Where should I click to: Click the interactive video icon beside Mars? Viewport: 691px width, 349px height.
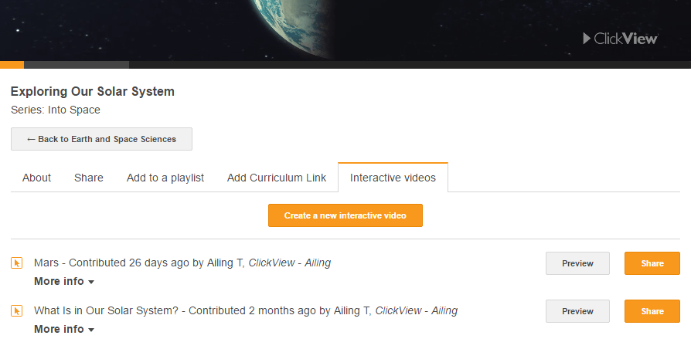(x=17, y=263)
